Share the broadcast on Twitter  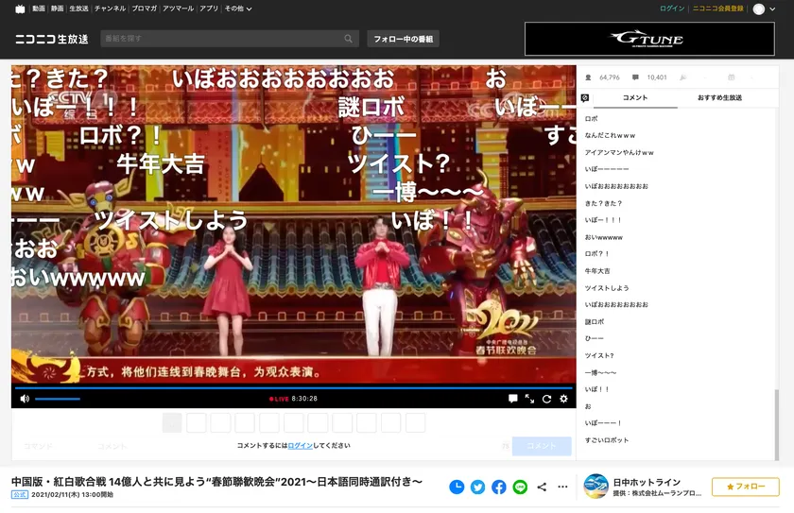(x=477, y=487)
